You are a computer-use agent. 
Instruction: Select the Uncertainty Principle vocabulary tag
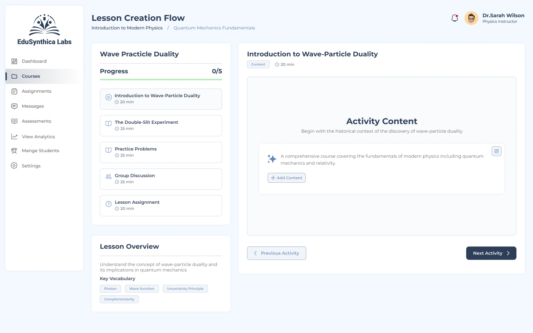coord(185,289)
